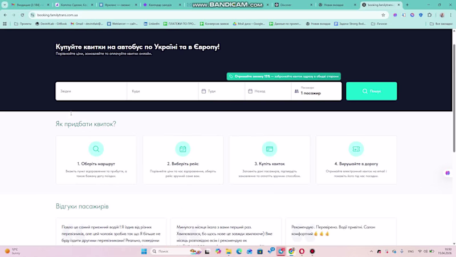Open the Все закладки folder

tap(441, 24)
